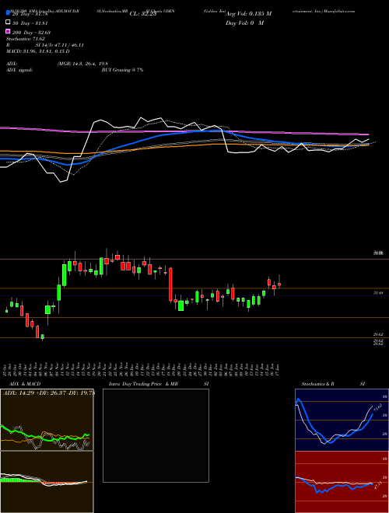
Task: Click the rotated 71.62 Stochastics value label
Action: (377, 409)
